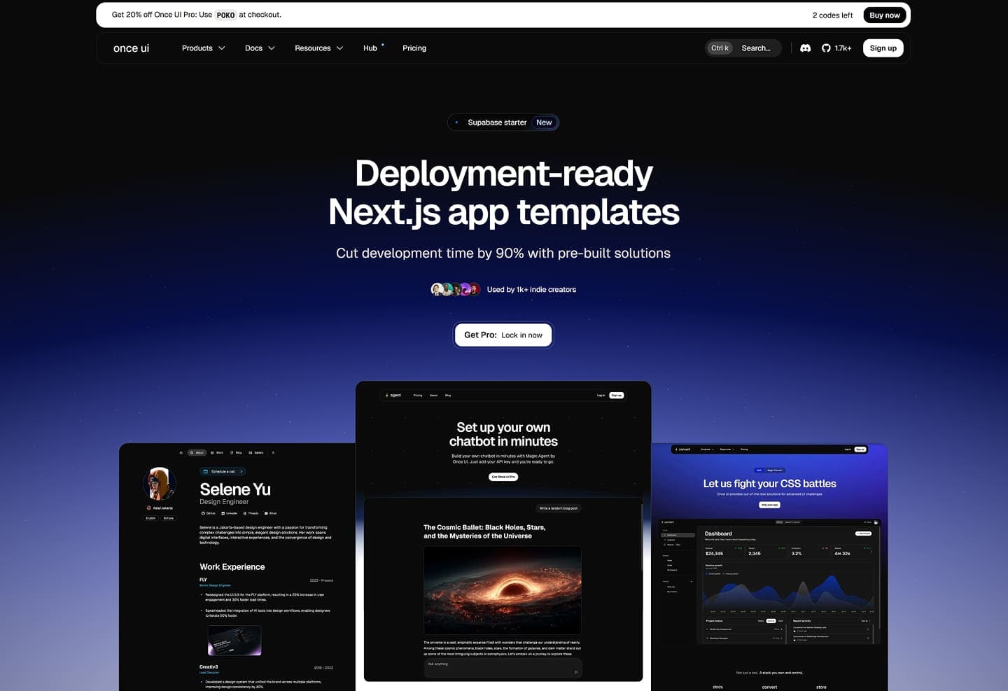This screenshot has height=691, width=1008.
Task: Click the blue notification dot beside Hub
Action: pyautogui.click(x=383, y=45)
